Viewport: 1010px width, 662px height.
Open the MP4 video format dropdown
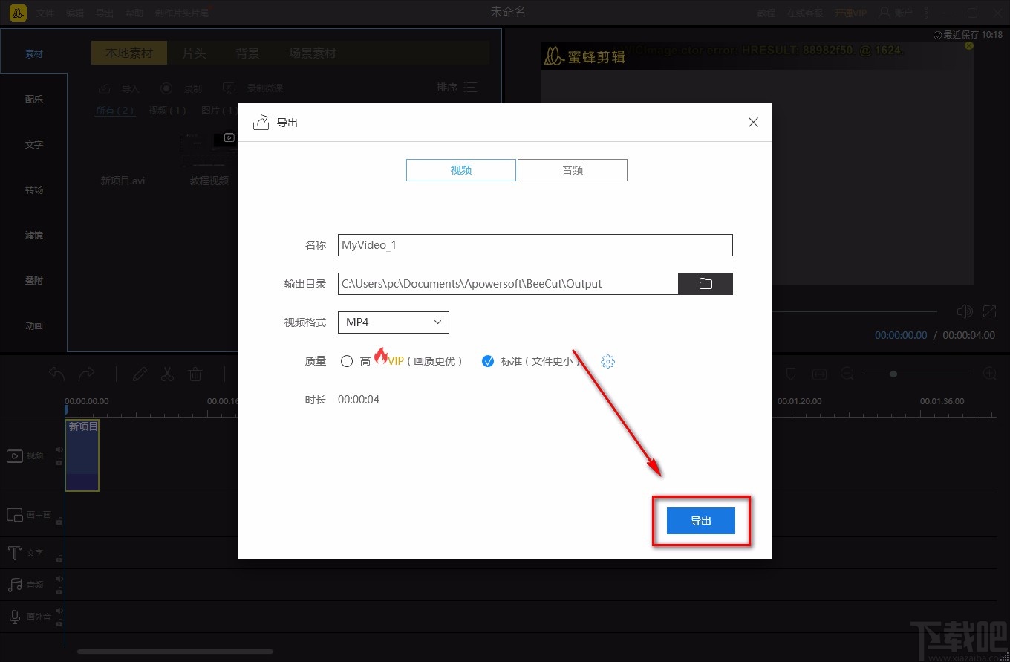(394, 322)
